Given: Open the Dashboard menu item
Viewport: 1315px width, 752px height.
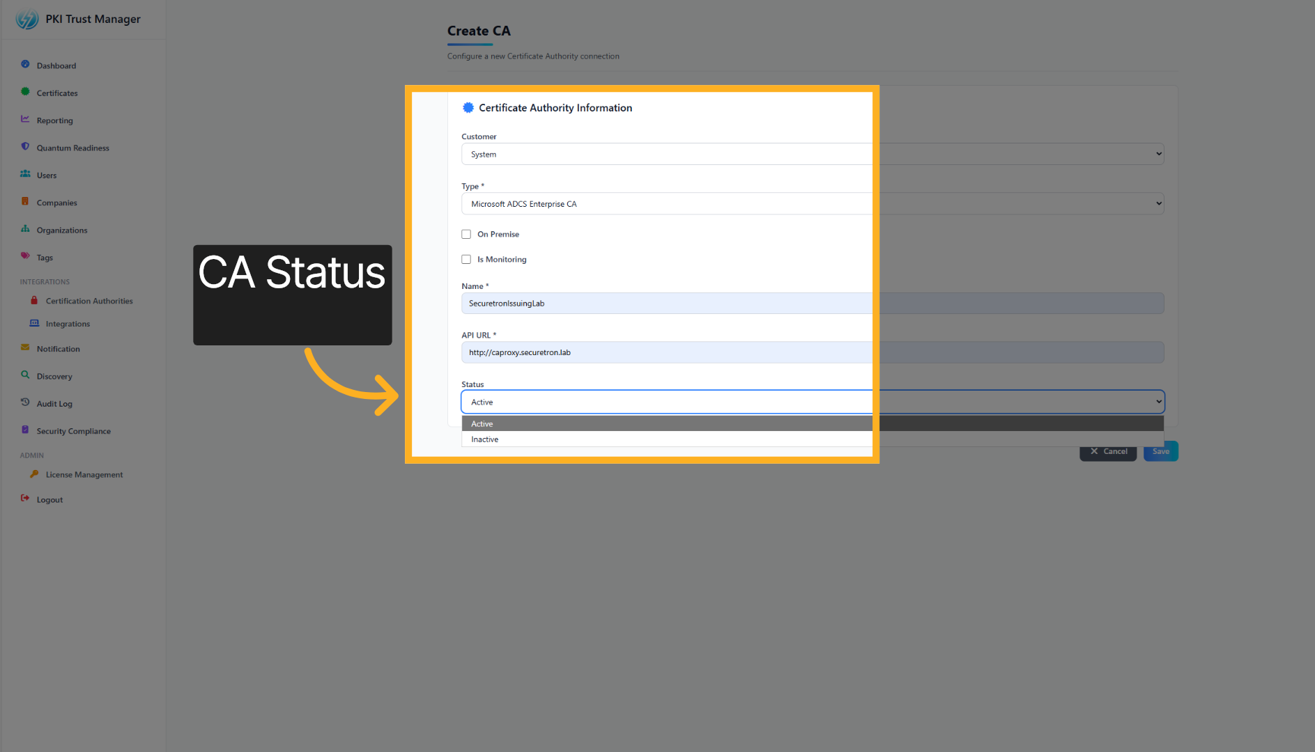Looking at the screenshot, I should (x=56, y=65).
